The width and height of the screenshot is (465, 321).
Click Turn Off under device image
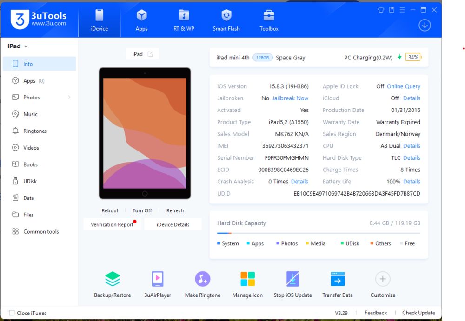(142, 210)
